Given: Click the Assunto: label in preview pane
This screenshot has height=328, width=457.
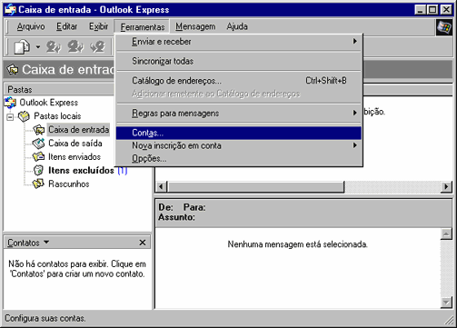Looking at the screenshot, I should (x=176, y=217).
